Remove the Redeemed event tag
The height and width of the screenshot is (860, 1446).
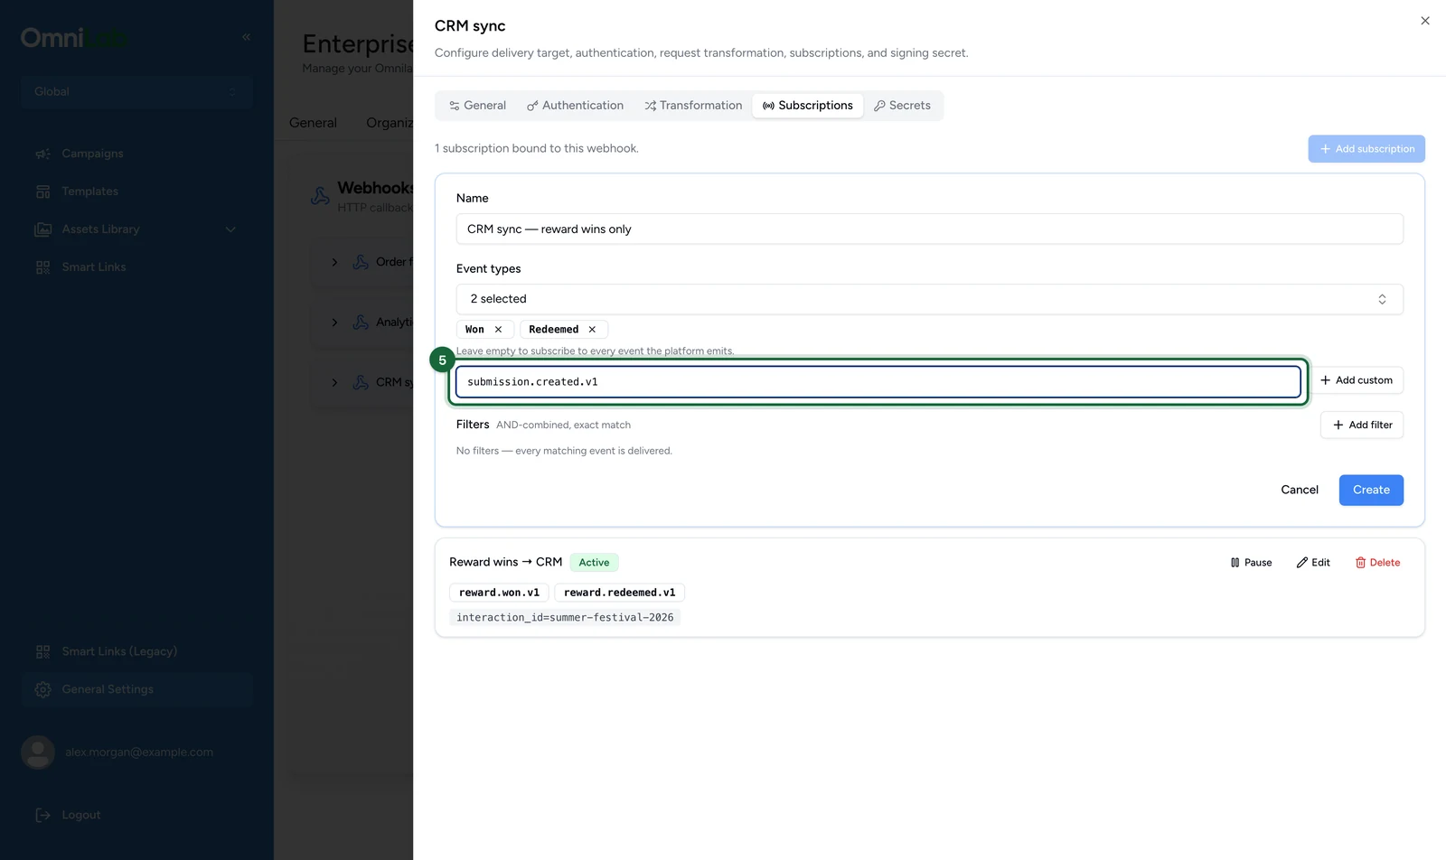coord(592,330)
